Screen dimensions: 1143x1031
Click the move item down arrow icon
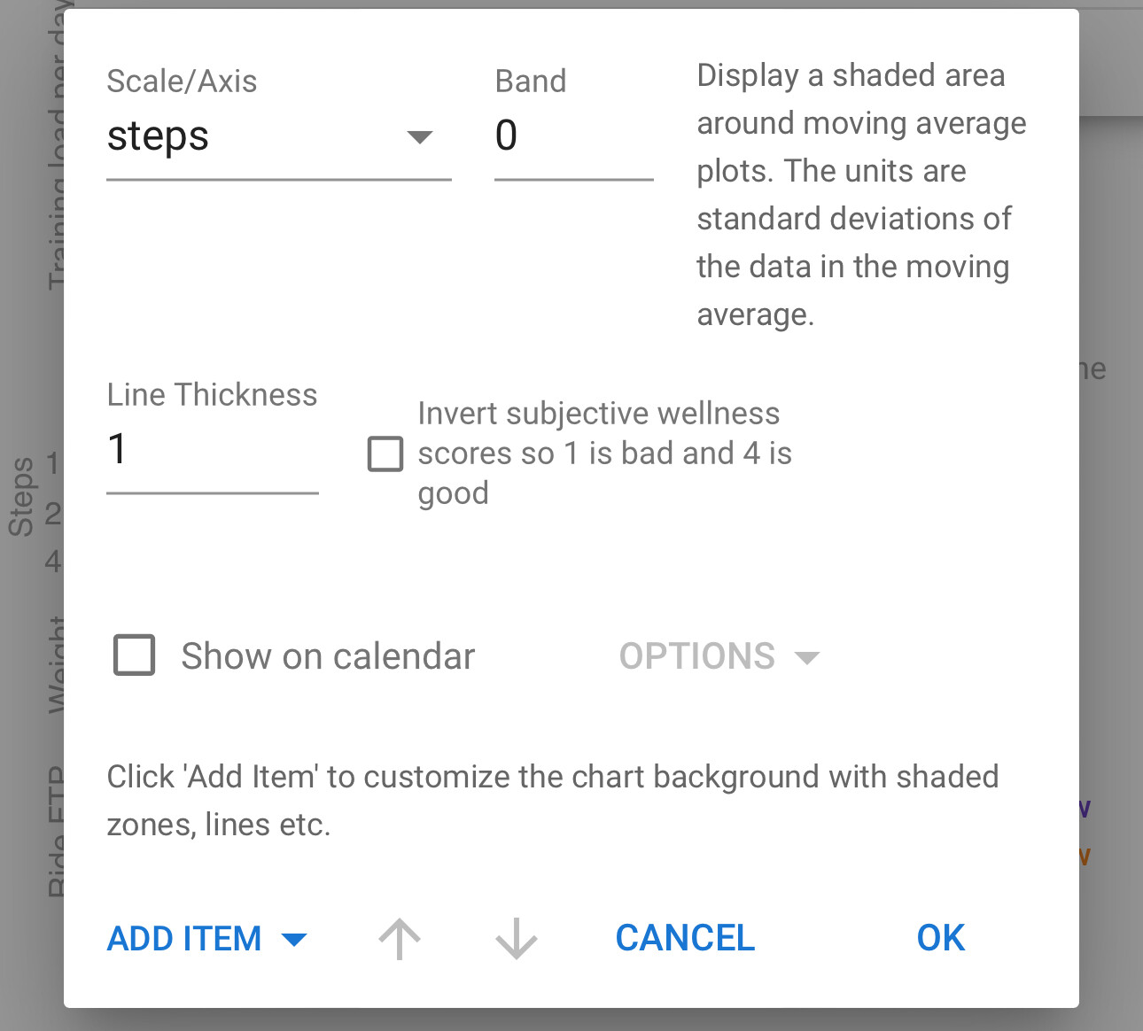click(x=517, y=939)
